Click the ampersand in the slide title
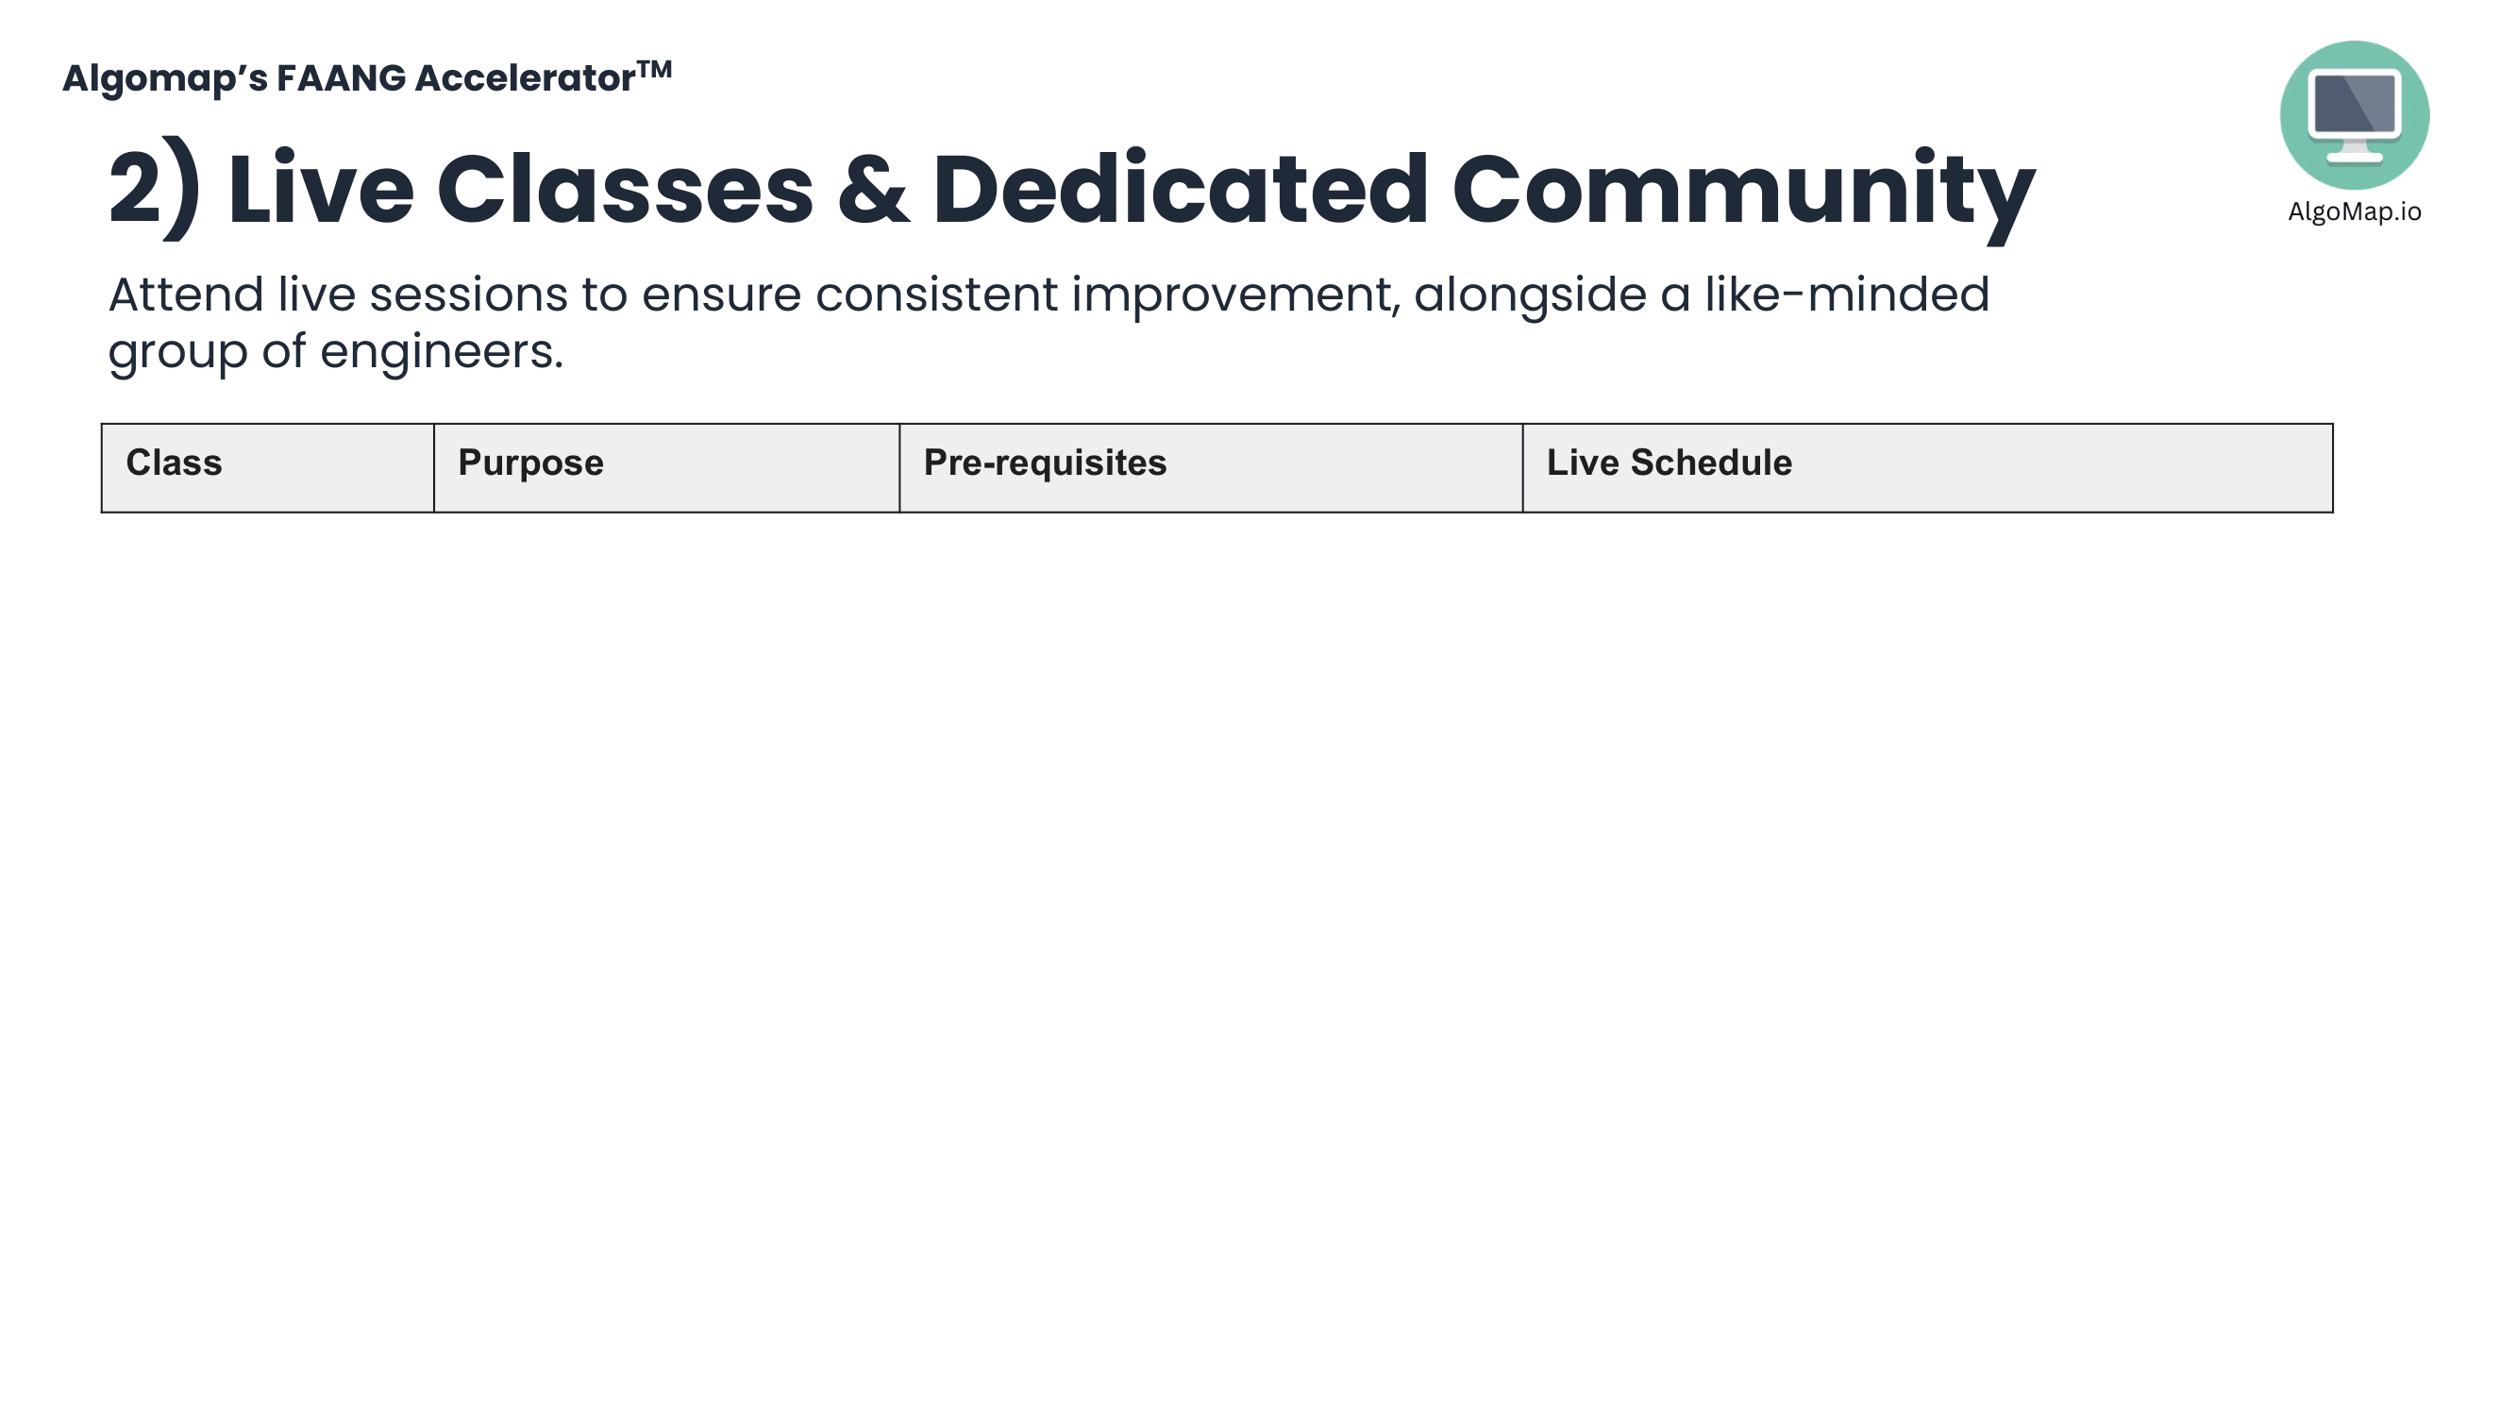2517x1416 pixels. (x=873, y=189)
